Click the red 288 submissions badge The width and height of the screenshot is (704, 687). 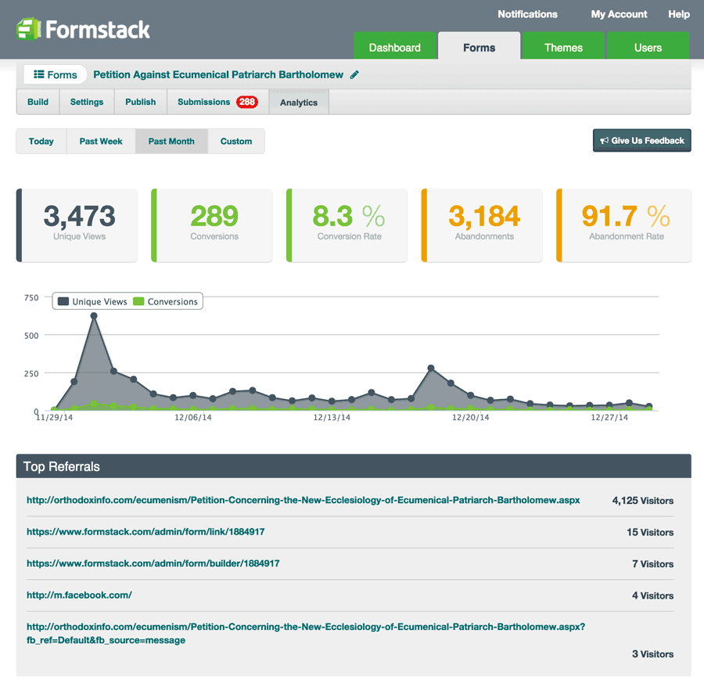click(247, 102)
